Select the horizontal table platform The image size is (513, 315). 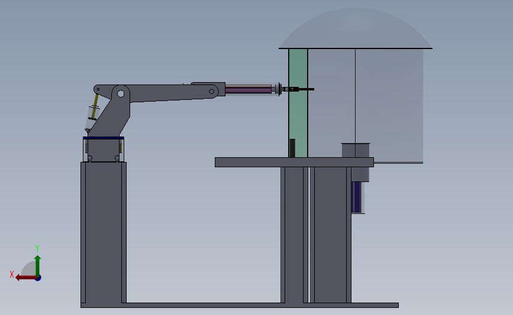294,162
